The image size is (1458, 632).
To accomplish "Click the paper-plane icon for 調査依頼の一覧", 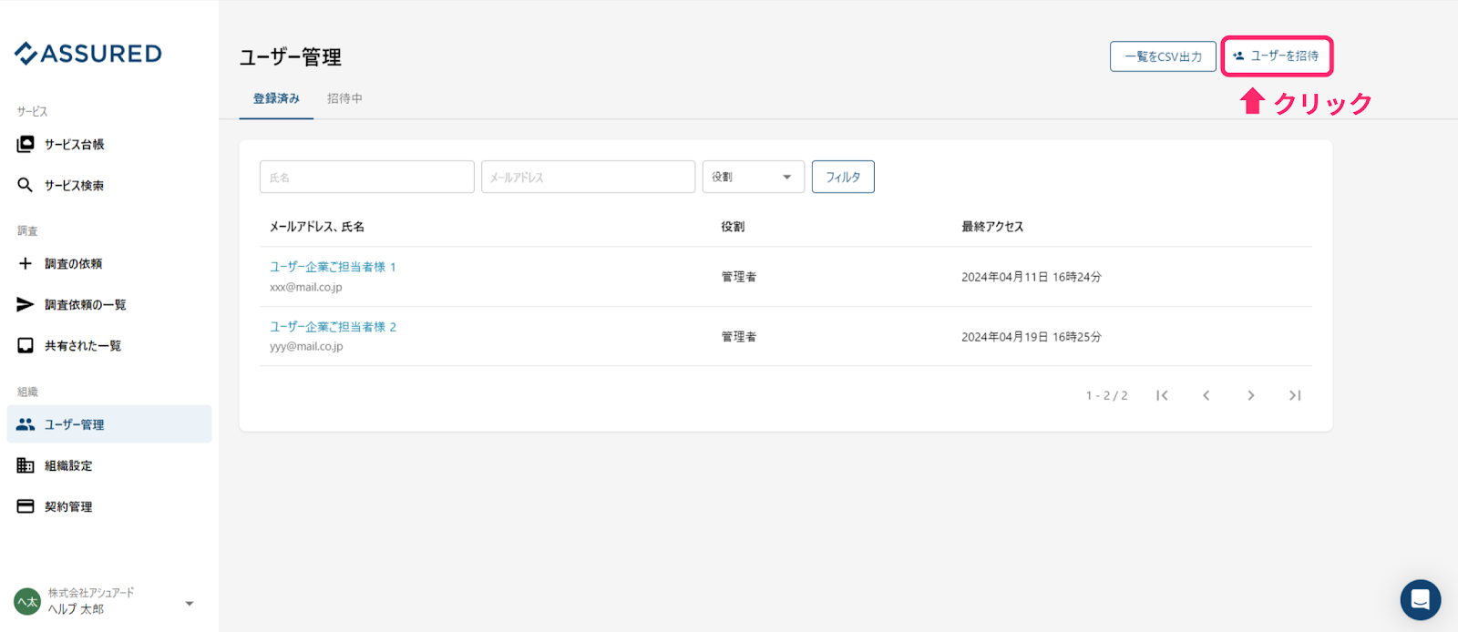I will (x=26, y=304).
